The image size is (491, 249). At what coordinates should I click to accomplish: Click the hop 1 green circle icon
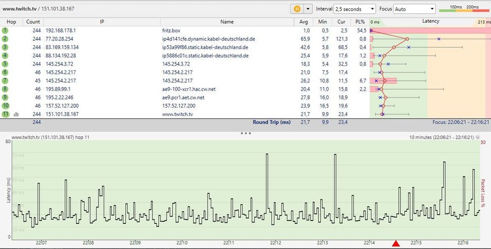pos(5,31)
